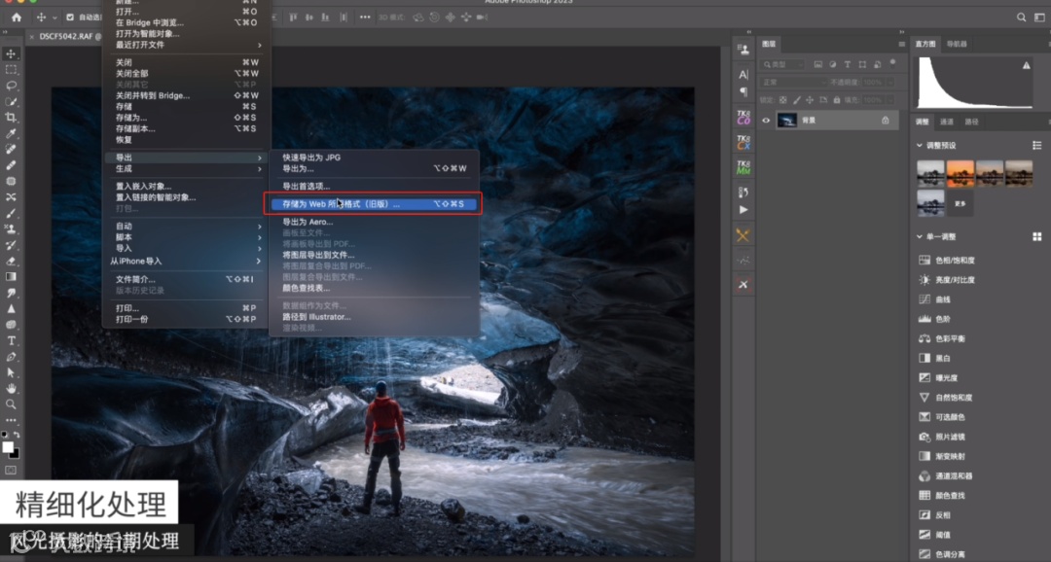The height and width of the screenshot is (562, 1051).
Task: Select the Lasso tool
Action: pyautogui.click(x=12, y=86)
